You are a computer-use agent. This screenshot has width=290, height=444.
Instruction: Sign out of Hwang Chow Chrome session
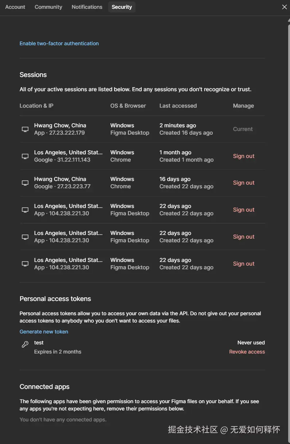244,183
